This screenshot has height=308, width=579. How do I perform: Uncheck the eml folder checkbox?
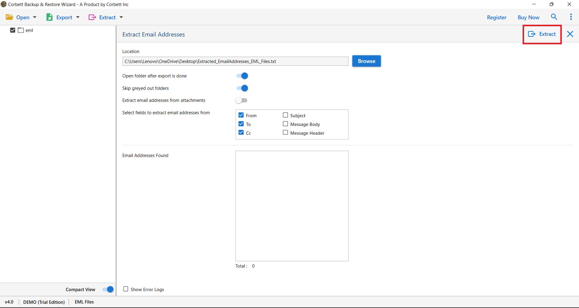[13, 30]
